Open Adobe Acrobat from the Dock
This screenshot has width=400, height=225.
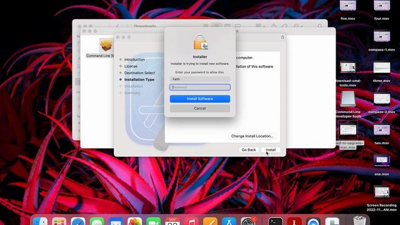294,221
